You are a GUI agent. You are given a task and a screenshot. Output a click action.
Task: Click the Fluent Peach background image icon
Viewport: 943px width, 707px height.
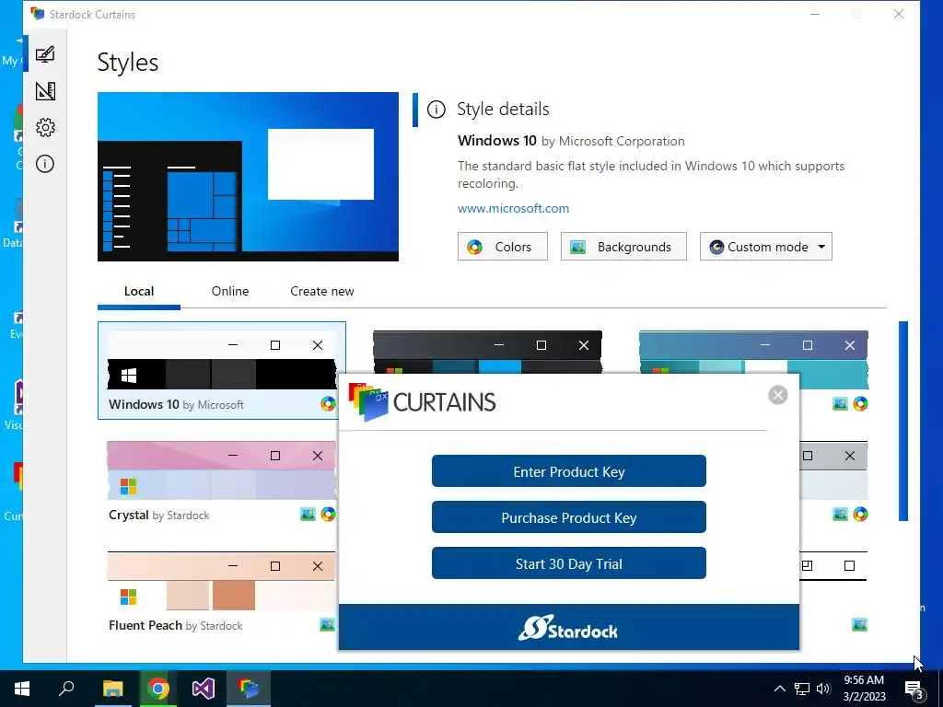coord(327,625)
